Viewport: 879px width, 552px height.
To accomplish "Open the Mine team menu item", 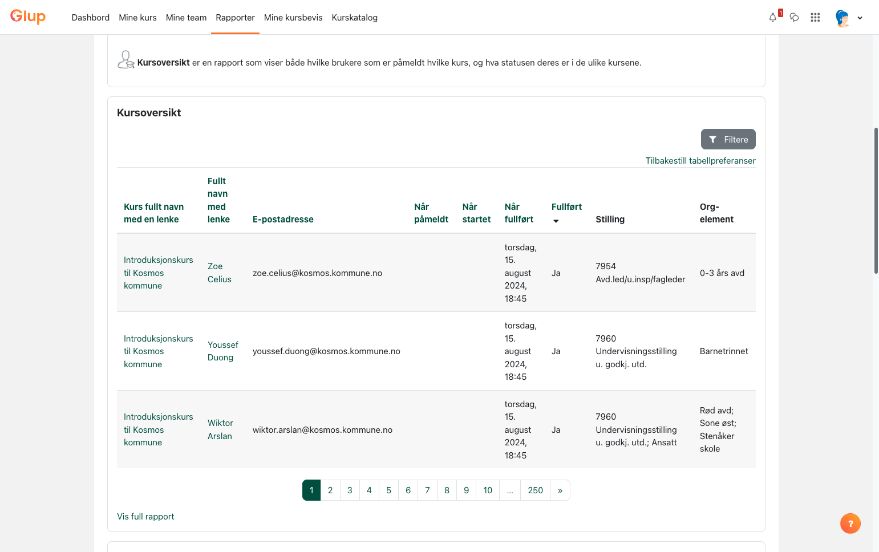I will pos(186,18).
